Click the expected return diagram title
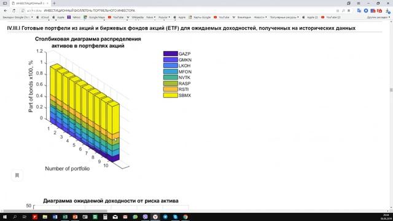Screen dimensions: 393x221 (111, 201)
